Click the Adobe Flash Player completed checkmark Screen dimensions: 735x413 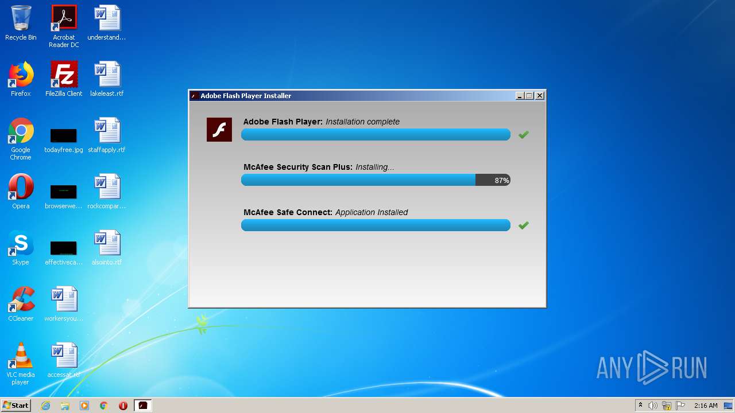click(523, 135)
